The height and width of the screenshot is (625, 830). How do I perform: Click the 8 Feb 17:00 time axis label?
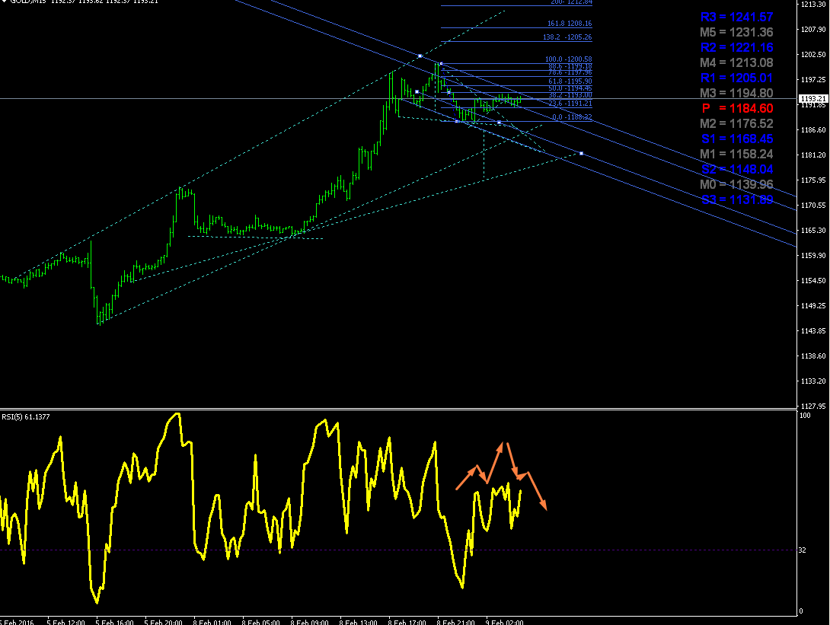(407, 623)
